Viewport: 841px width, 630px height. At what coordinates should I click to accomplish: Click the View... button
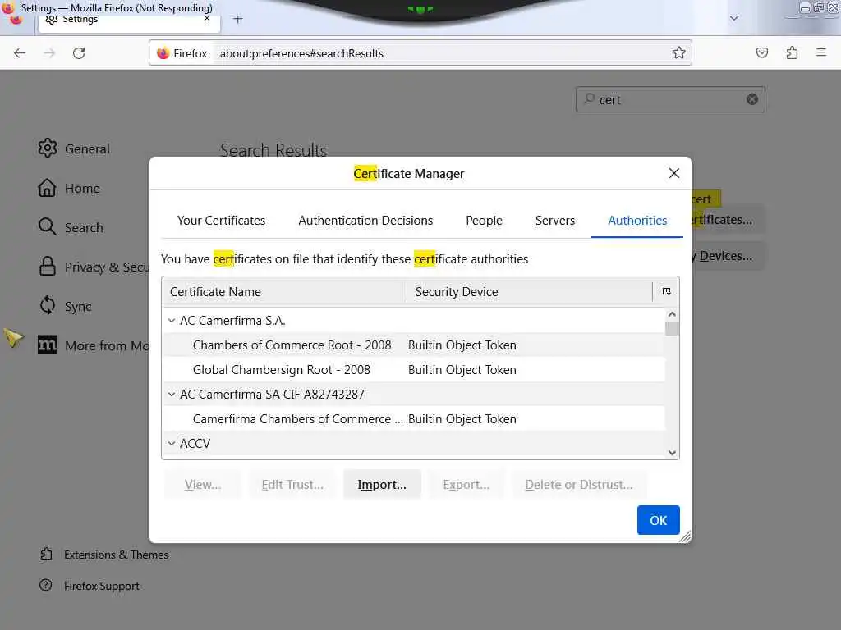coord(203,484)
